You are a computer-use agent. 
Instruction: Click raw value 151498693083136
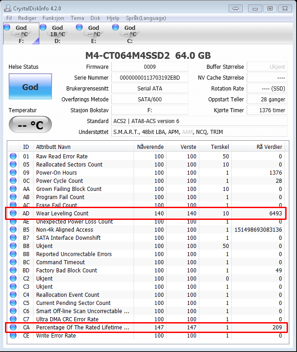tap(258, 230)
